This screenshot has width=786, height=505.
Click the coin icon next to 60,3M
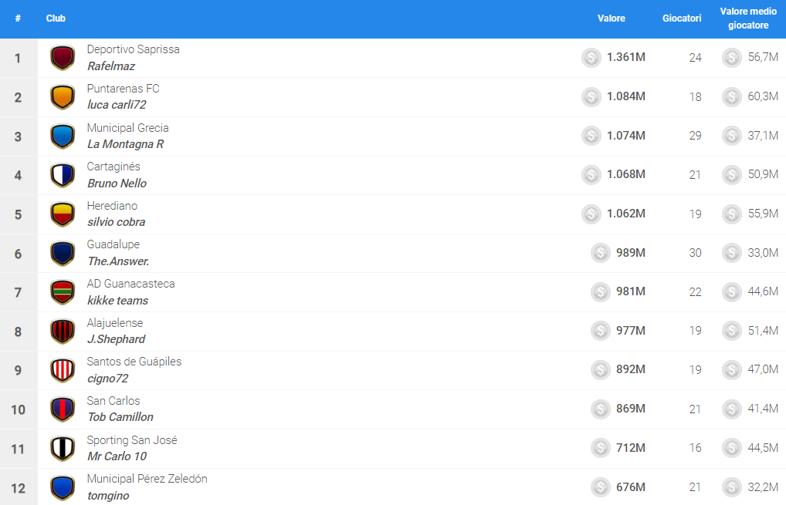731,96
